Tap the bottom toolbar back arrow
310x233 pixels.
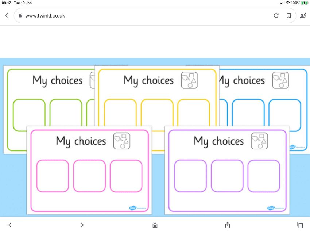click(10, 225)
